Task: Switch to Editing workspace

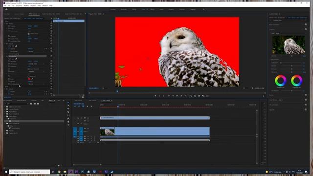Action: (134, 9)
